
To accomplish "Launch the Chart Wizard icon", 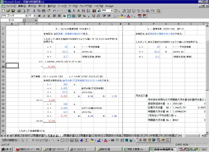I will pos(94,11).
